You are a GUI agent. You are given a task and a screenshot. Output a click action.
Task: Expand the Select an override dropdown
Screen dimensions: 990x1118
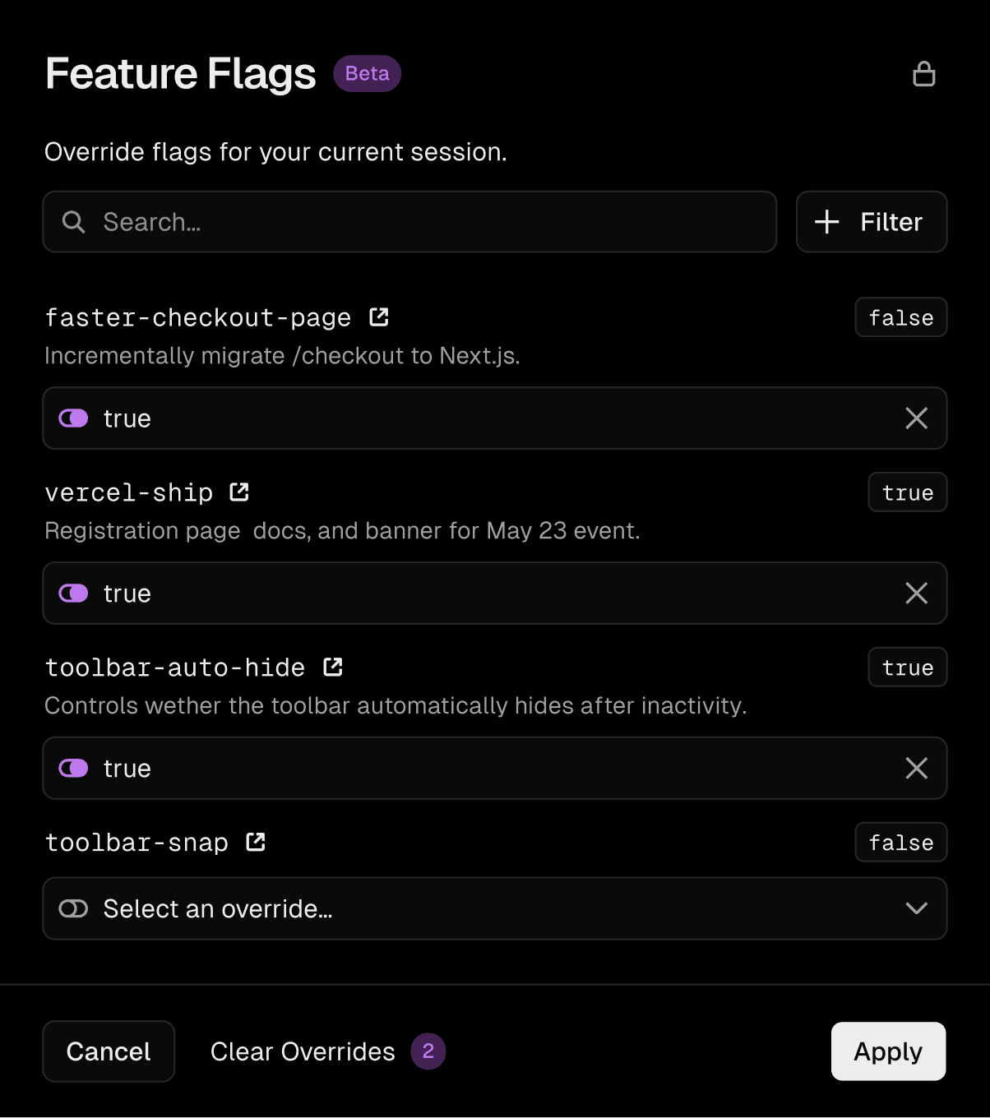point(495,908)
